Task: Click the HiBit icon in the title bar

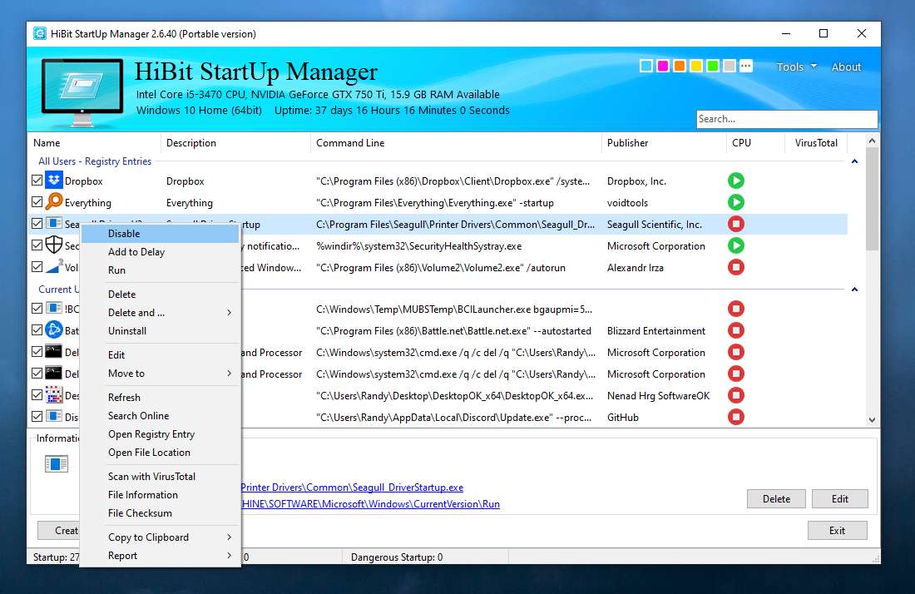Action: click(40, 34)
